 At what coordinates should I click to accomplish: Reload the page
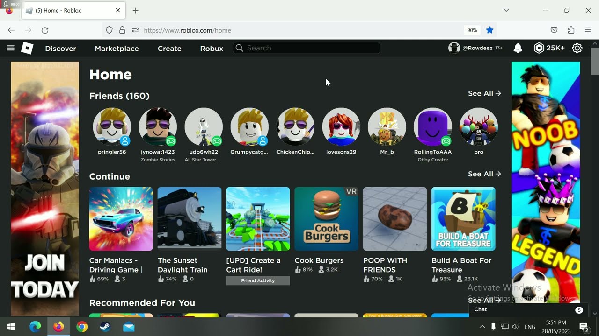click(x=45, y=30)
